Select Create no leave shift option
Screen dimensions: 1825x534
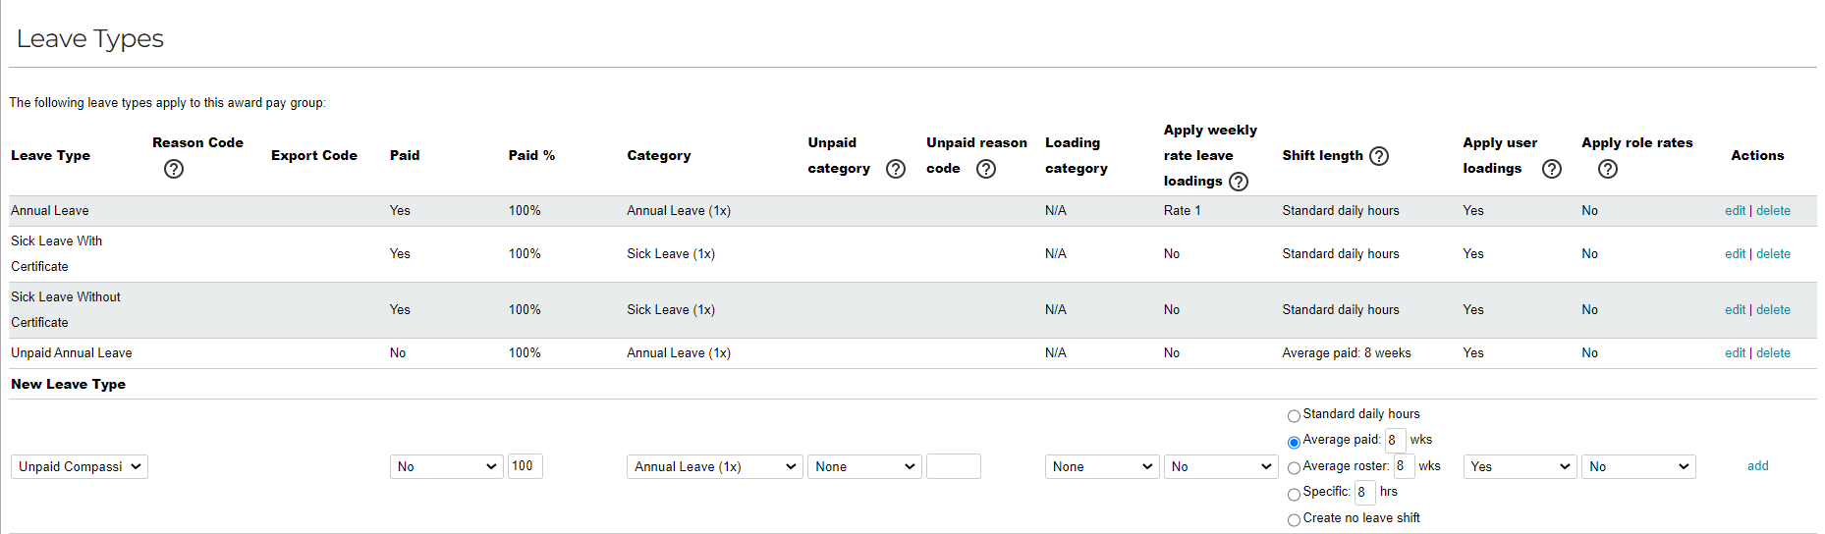pos(1294,520)
